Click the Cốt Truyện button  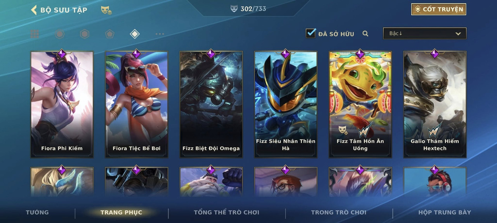click(x=439, y=9)
